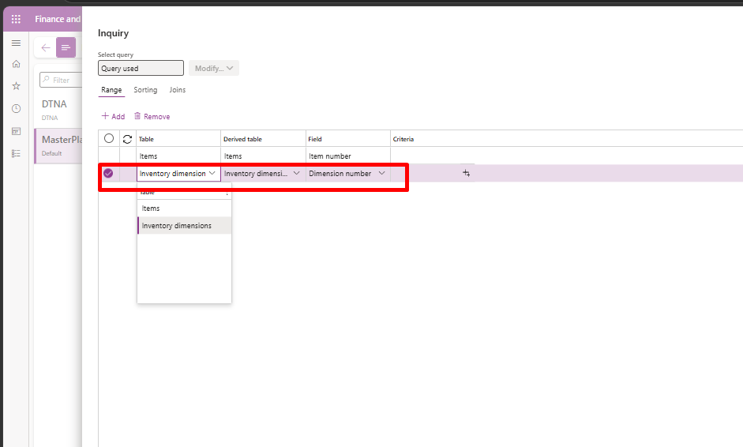Deselect the checked Inventory dimension row marker
The height and width of the screenshot is (447, 743).
pyautogui.click(x=108, y=174)
